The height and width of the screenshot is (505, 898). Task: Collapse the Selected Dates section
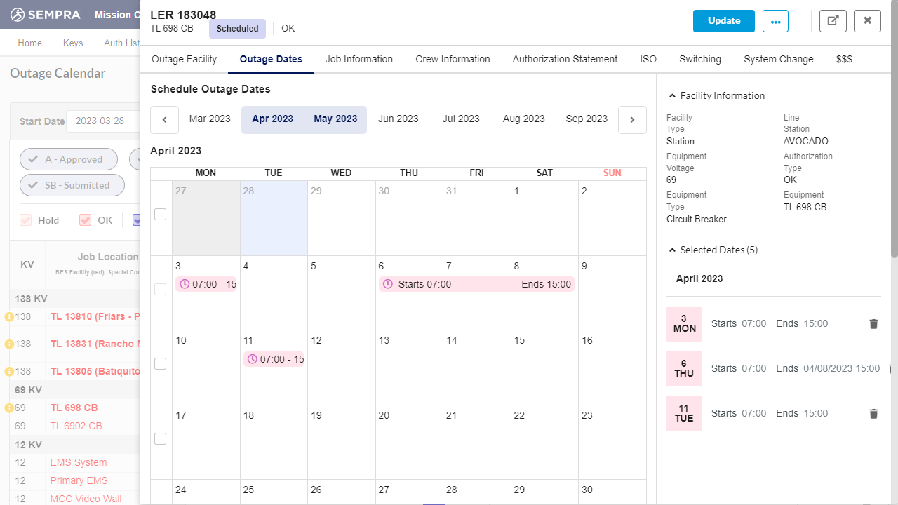(x=671, y=250)
